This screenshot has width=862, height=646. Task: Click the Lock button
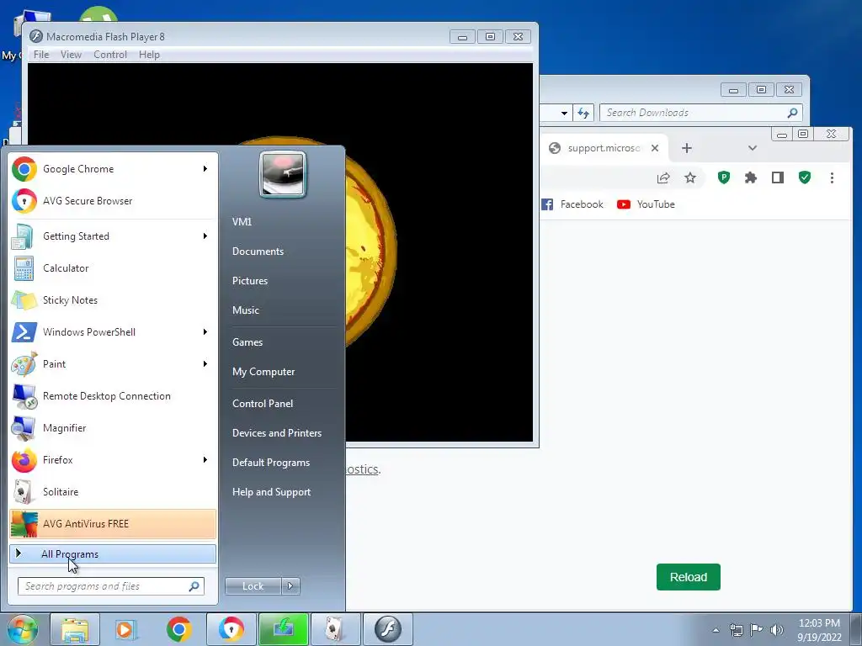point(253,586)
